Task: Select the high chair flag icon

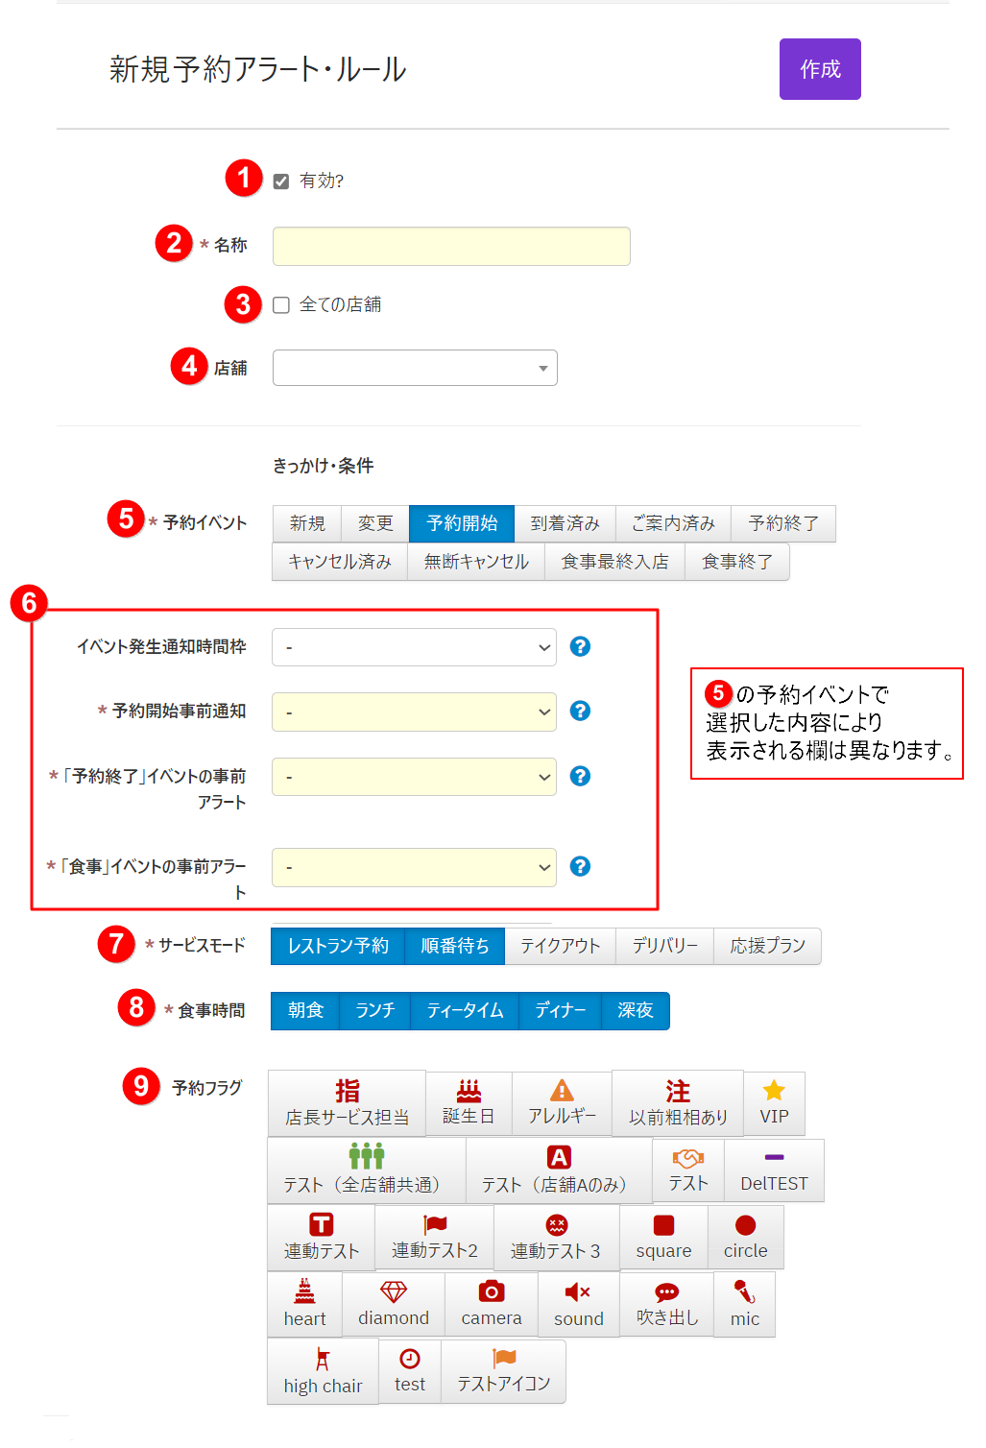Action: click(x=323, y=1372)
